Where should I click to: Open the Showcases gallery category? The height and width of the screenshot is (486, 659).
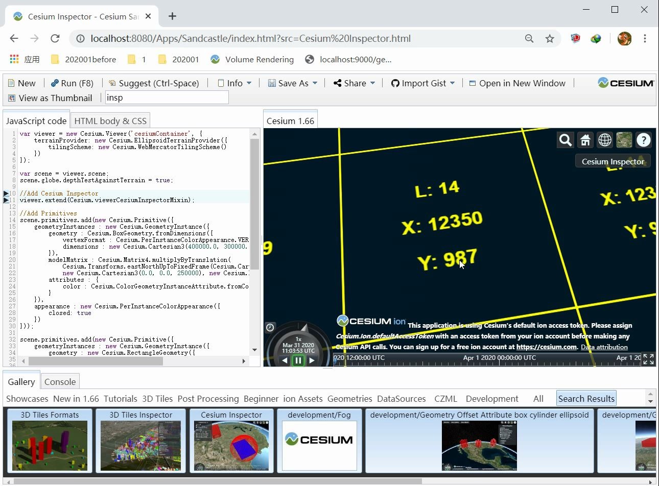(x=27, y=399)
